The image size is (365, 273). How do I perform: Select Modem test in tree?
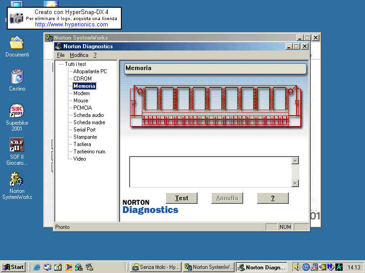point(82,93)
